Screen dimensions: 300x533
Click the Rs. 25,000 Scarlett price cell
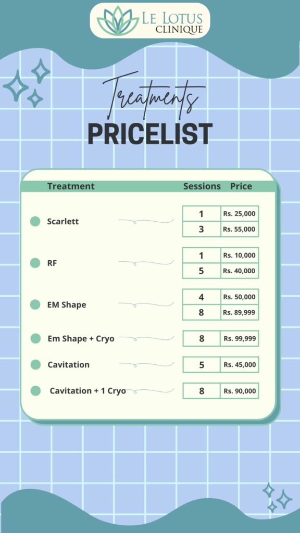[240, 214]
